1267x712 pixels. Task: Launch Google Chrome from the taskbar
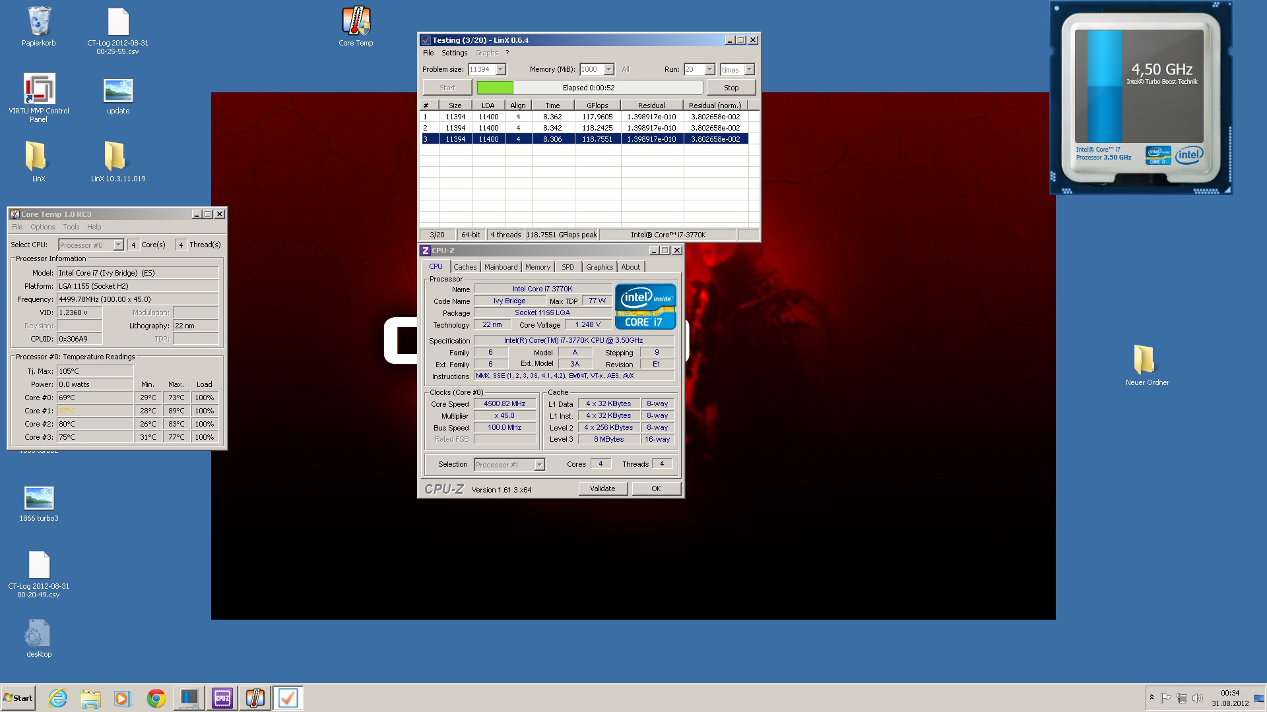(x=156, y=698)
